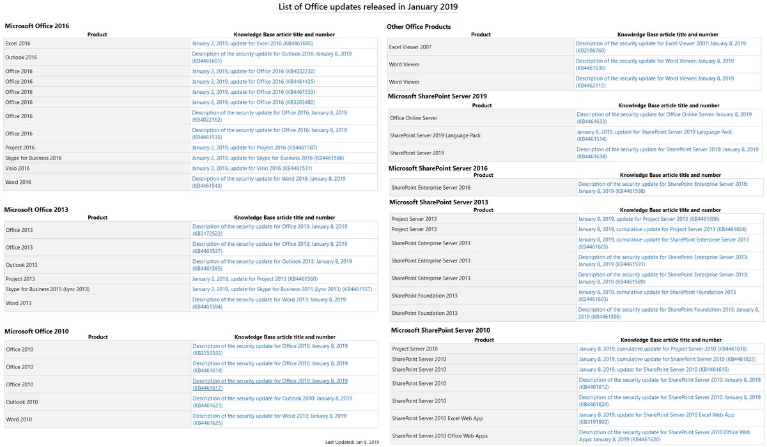The width and height of the screenshot is (767, 447).
Task: Click the 'Project Server 2010' product cell
Action: 484,349
